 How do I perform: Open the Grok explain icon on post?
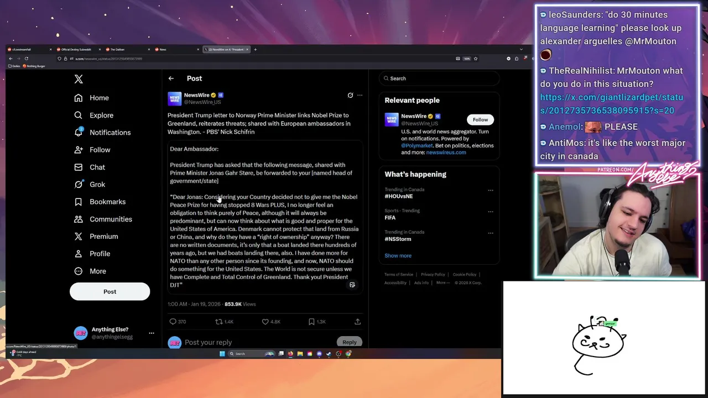coord(350,95)
